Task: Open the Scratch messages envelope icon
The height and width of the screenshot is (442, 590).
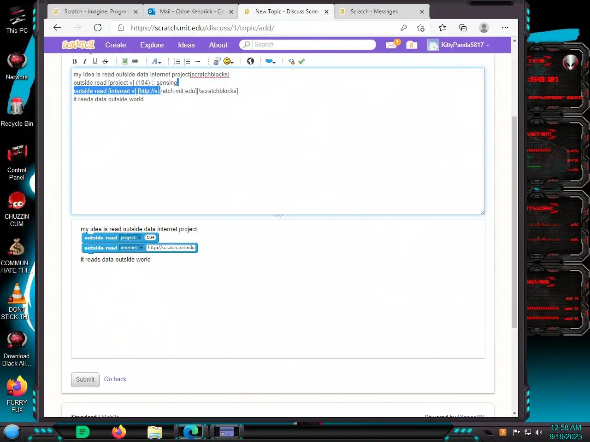Action: coord(391,45)
